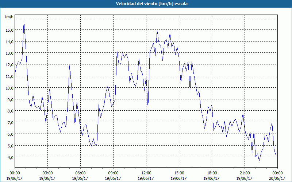Click the chart title 'Velocidad del viento [km/h] escala'

pos(151,4)
